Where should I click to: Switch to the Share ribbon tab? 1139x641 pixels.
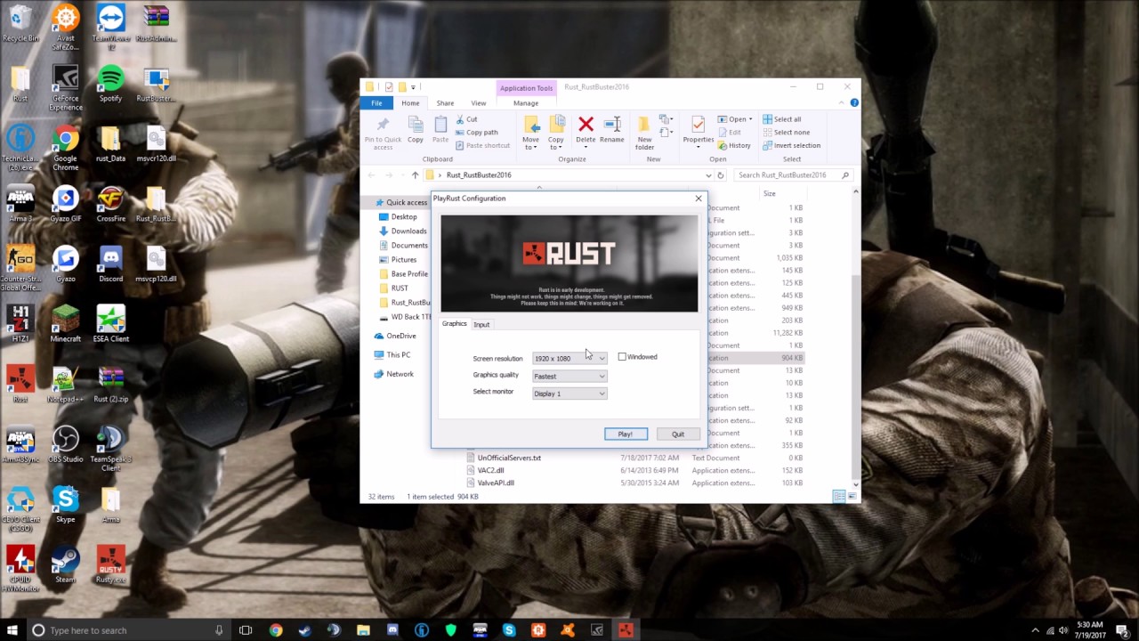pos(445,103)
